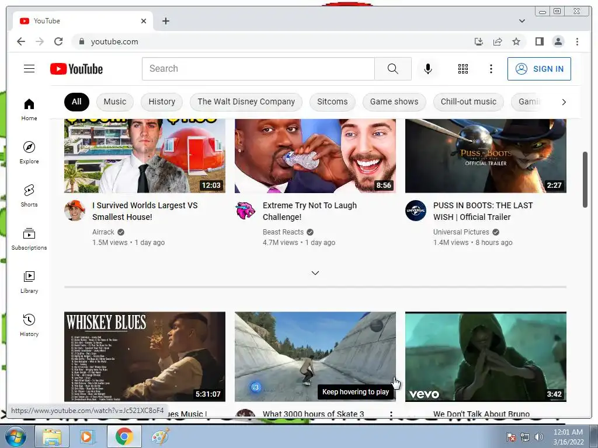Open the Airrack channel name
598x448 pixels.
click(103, 232)
